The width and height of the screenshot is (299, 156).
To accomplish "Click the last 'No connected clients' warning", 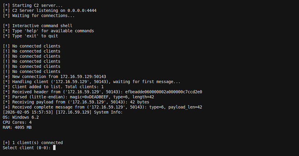I will click(x=31, y=71).
